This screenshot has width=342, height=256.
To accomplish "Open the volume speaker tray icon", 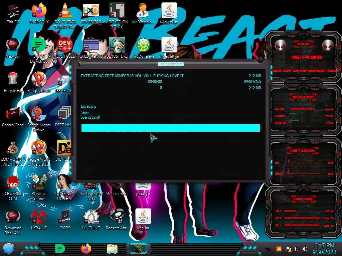I will click(x=305, y=249).
